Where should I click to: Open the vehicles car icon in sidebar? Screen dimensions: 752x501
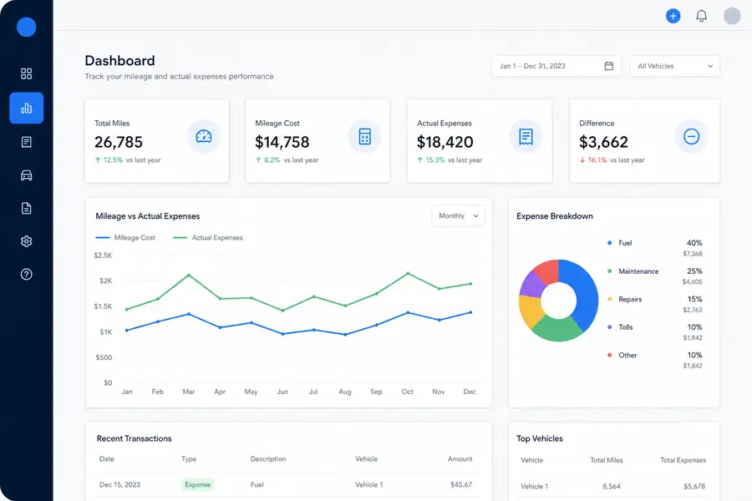coord(27,175)
